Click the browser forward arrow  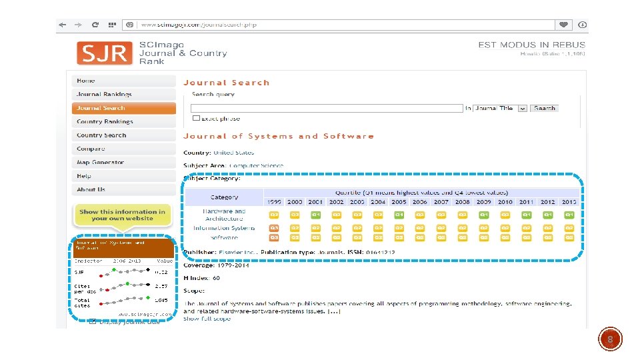(x=78, y=25)
